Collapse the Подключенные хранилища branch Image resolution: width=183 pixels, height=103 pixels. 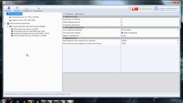click(5, 23)
